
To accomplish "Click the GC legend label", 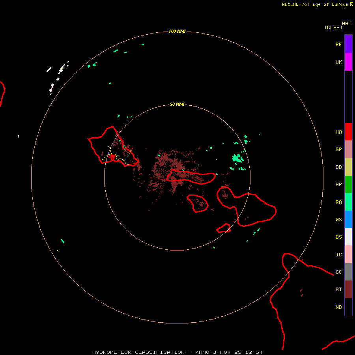I will [338, 272].
